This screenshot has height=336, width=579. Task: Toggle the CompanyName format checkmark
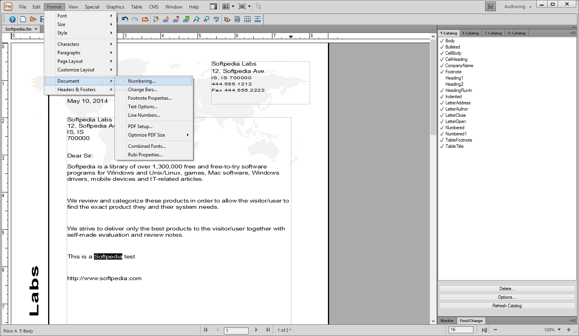[442, 66]
